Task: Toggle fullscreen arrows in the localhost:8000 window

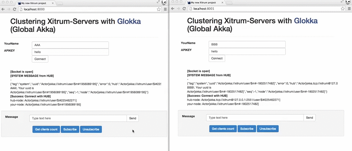Action: coord(158,2)
